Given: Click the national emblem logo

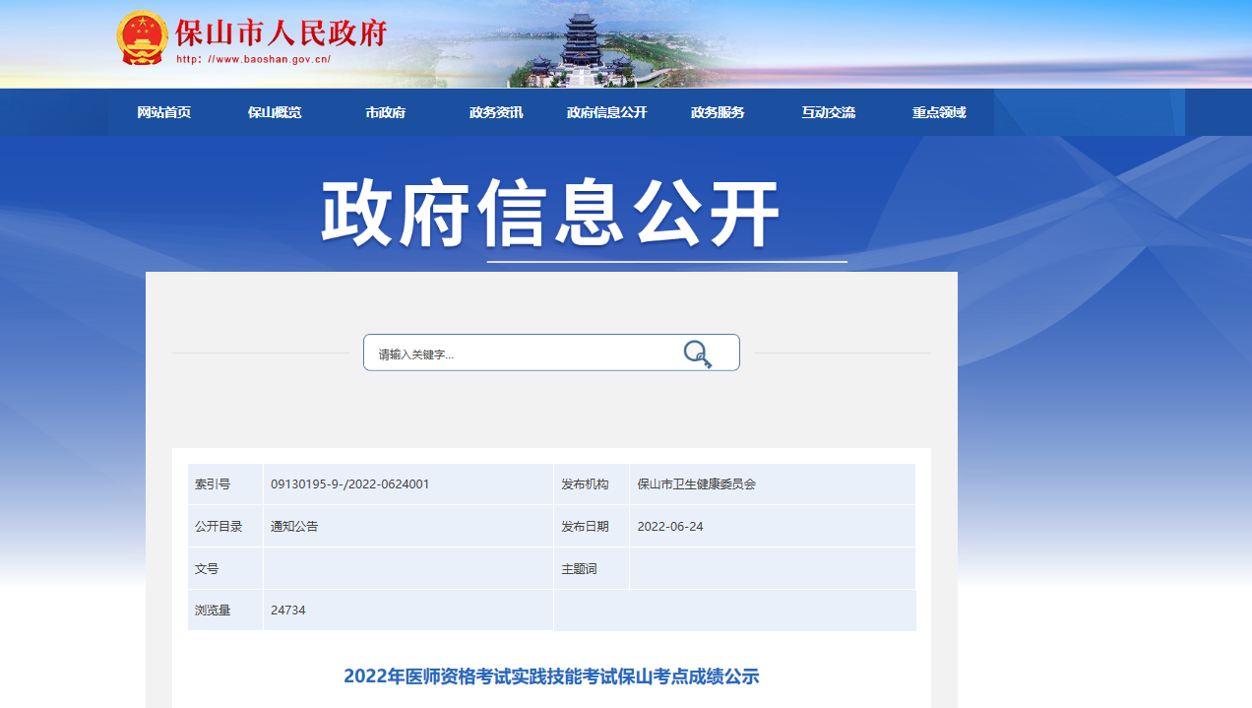Looking at the screenshot, I should (142, 38).
